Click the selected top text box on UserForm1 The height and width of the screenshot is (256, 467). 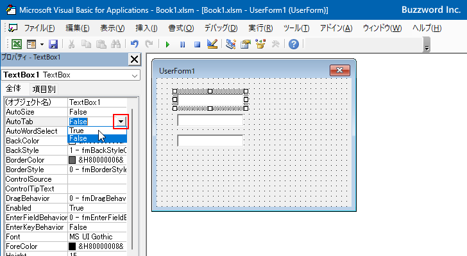(x=210, y=100)
